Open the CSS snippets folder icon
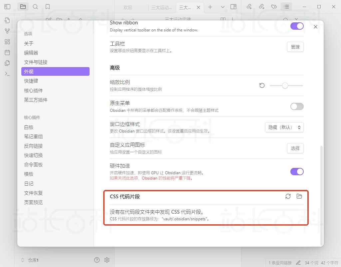This screenshot has height=267, width=341. [x=299, y=197]
